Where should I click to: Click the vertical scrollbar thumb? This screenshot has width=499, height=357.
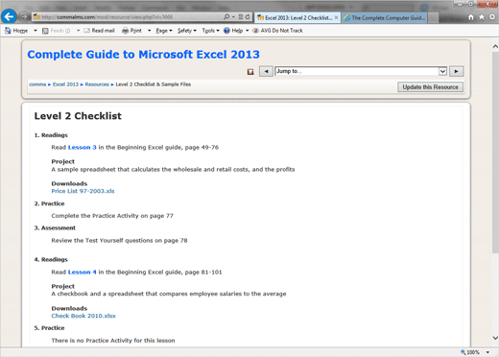[x=495, y=152]
